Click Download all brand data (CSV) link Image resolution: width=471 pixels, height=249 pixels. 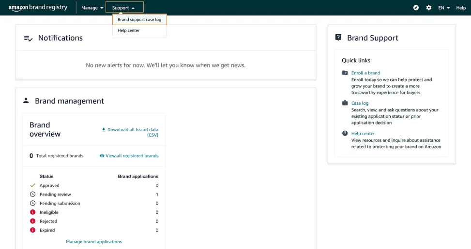pyautogui.click(x=133, y=132)
